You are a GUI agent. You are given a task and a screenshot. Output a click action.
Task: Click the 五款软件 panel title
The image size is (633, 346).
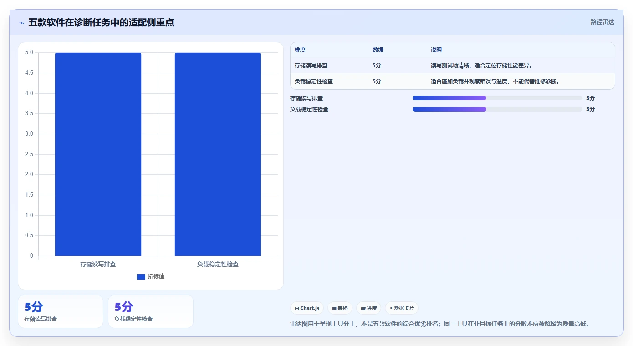point(101,22)
